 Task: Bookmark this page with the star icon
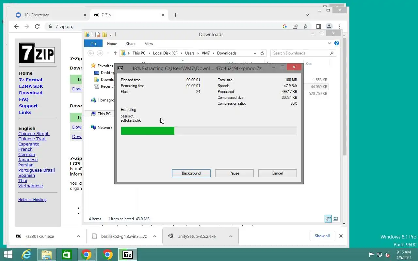click(306, 26)
